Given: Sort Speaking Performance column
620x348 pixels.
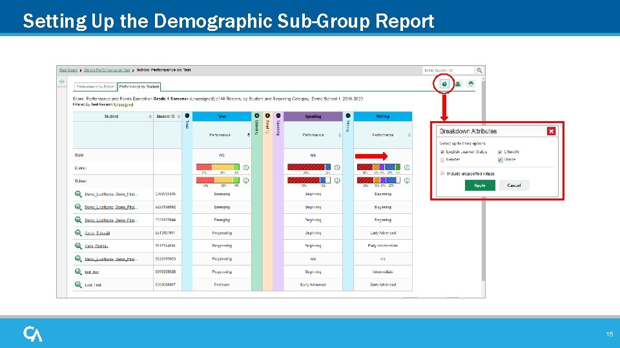Looking at the screenshot, I should coord(340,135).
